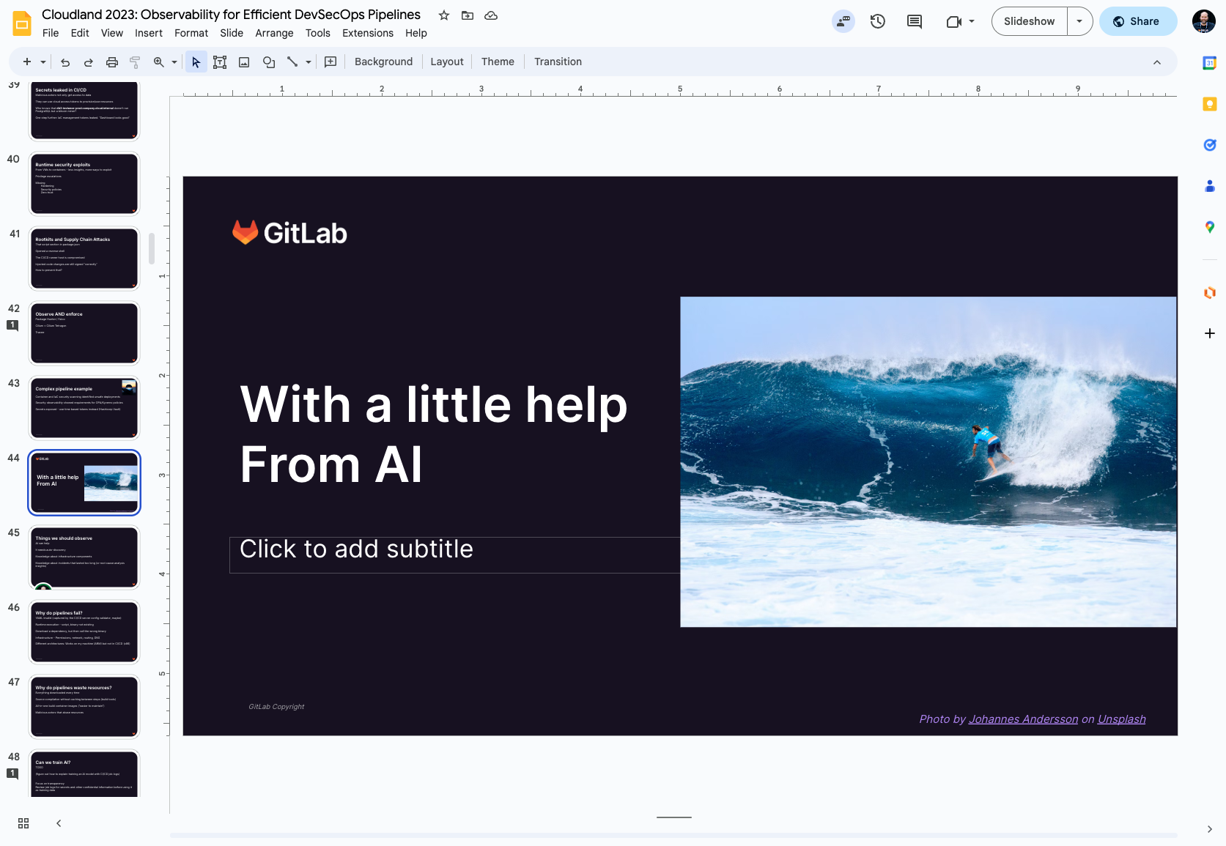This screenshot has height=846, width=1226.
Task: Open the Arrange menu
Action: coord(274,33)
